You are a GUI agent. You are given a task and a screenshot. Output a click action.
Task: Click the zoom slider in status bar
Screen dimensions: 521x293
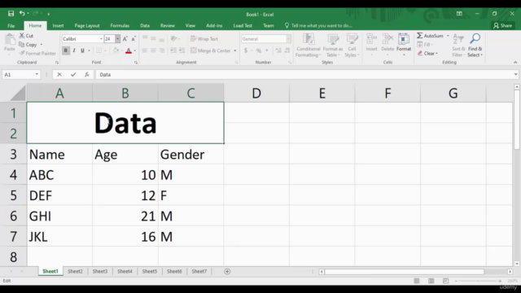tap(478, 281)
